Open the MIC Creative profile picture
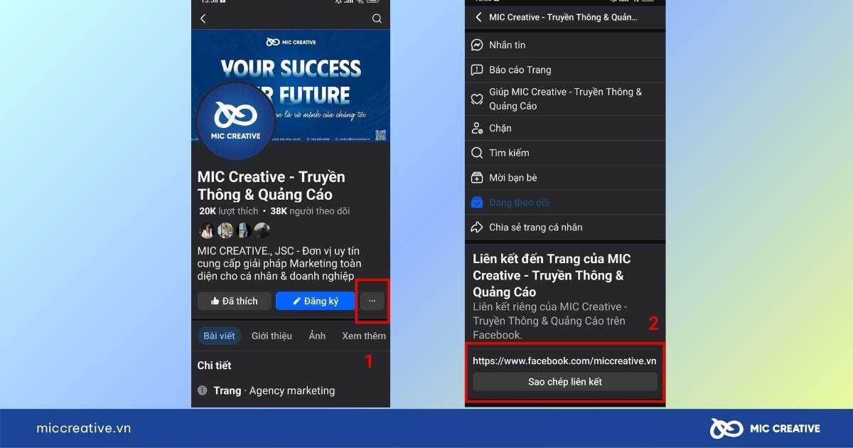The image size is (853, 448). (237, 122)
